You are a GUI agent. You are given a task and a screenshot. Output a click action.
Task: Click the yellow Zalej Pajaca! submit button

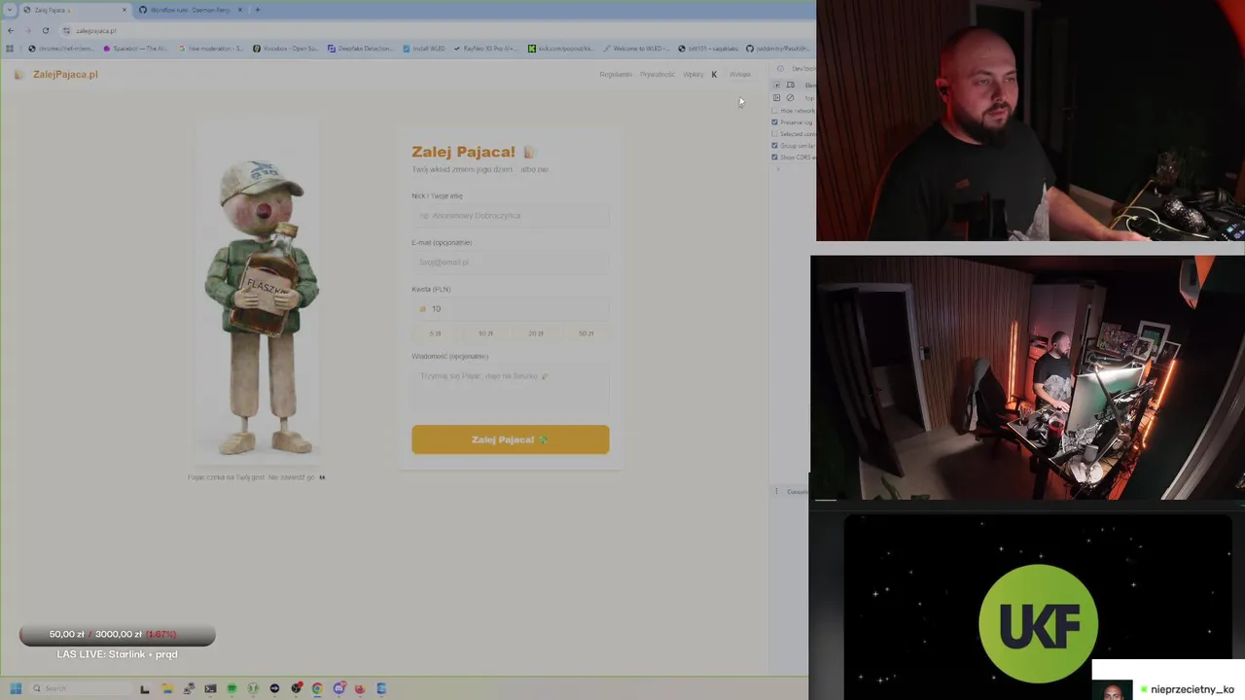coord(511,439)
